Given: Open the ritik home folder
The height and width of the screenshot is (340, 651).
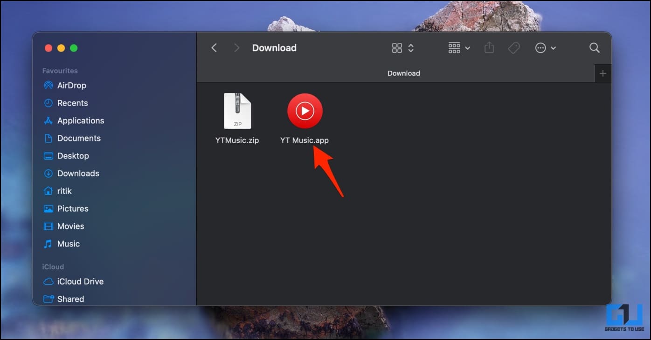Looking at the screenshot, I should pyautogui.click(x=57, y=191).
